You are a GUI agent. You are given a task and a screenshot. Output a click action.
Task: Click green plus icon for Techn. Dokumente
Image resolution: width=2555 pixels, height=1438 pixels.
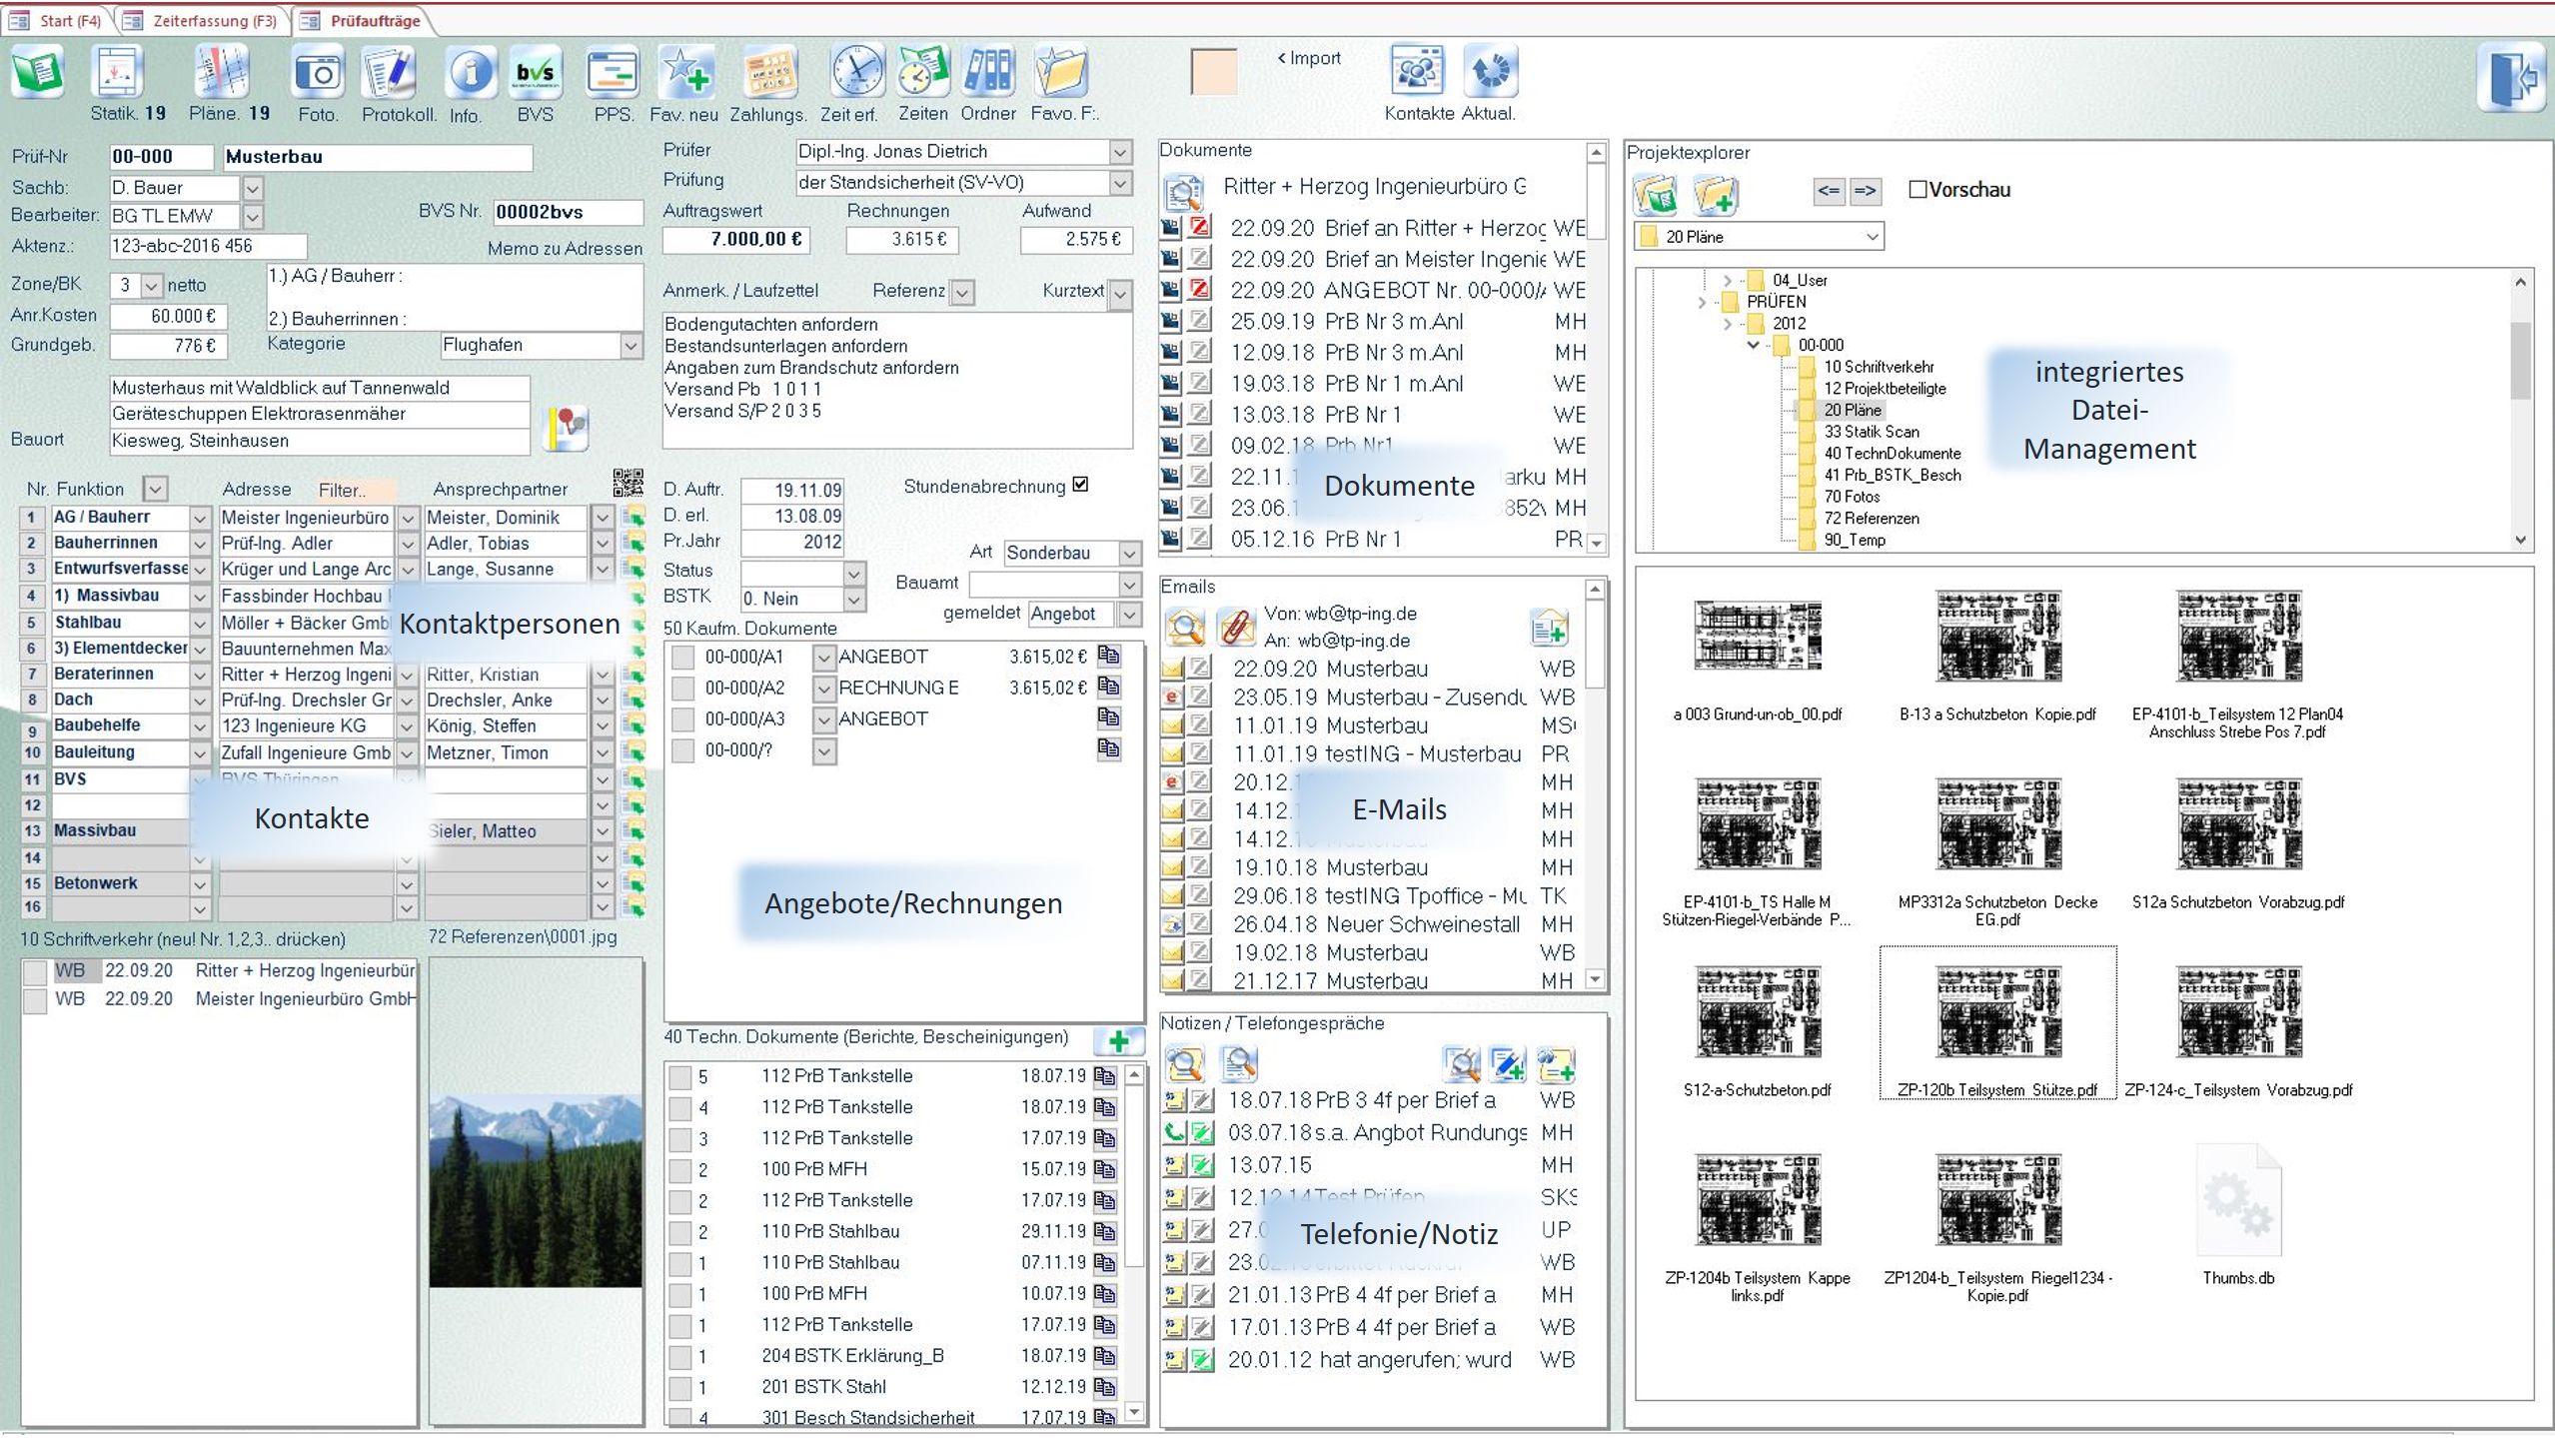click(1118, 1041)
